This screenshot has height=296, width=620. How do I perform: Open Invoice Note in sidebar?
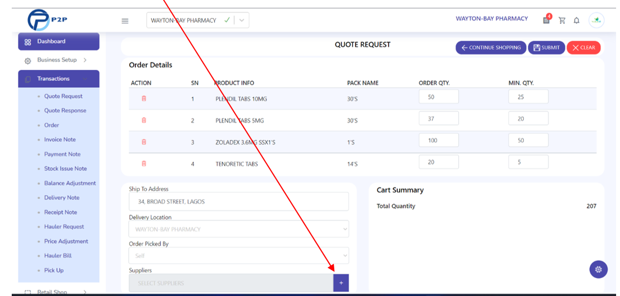60,139
